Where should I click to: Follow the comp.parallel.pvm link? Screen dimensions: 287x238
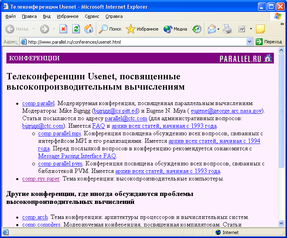[x=60, y=164]
